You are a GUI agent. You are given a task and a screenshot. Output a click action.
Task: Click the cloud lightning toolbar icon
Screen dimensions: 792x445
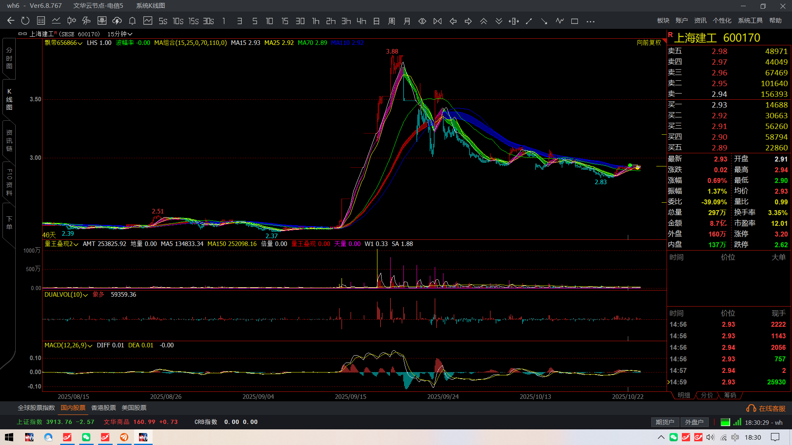click(117, 21)
